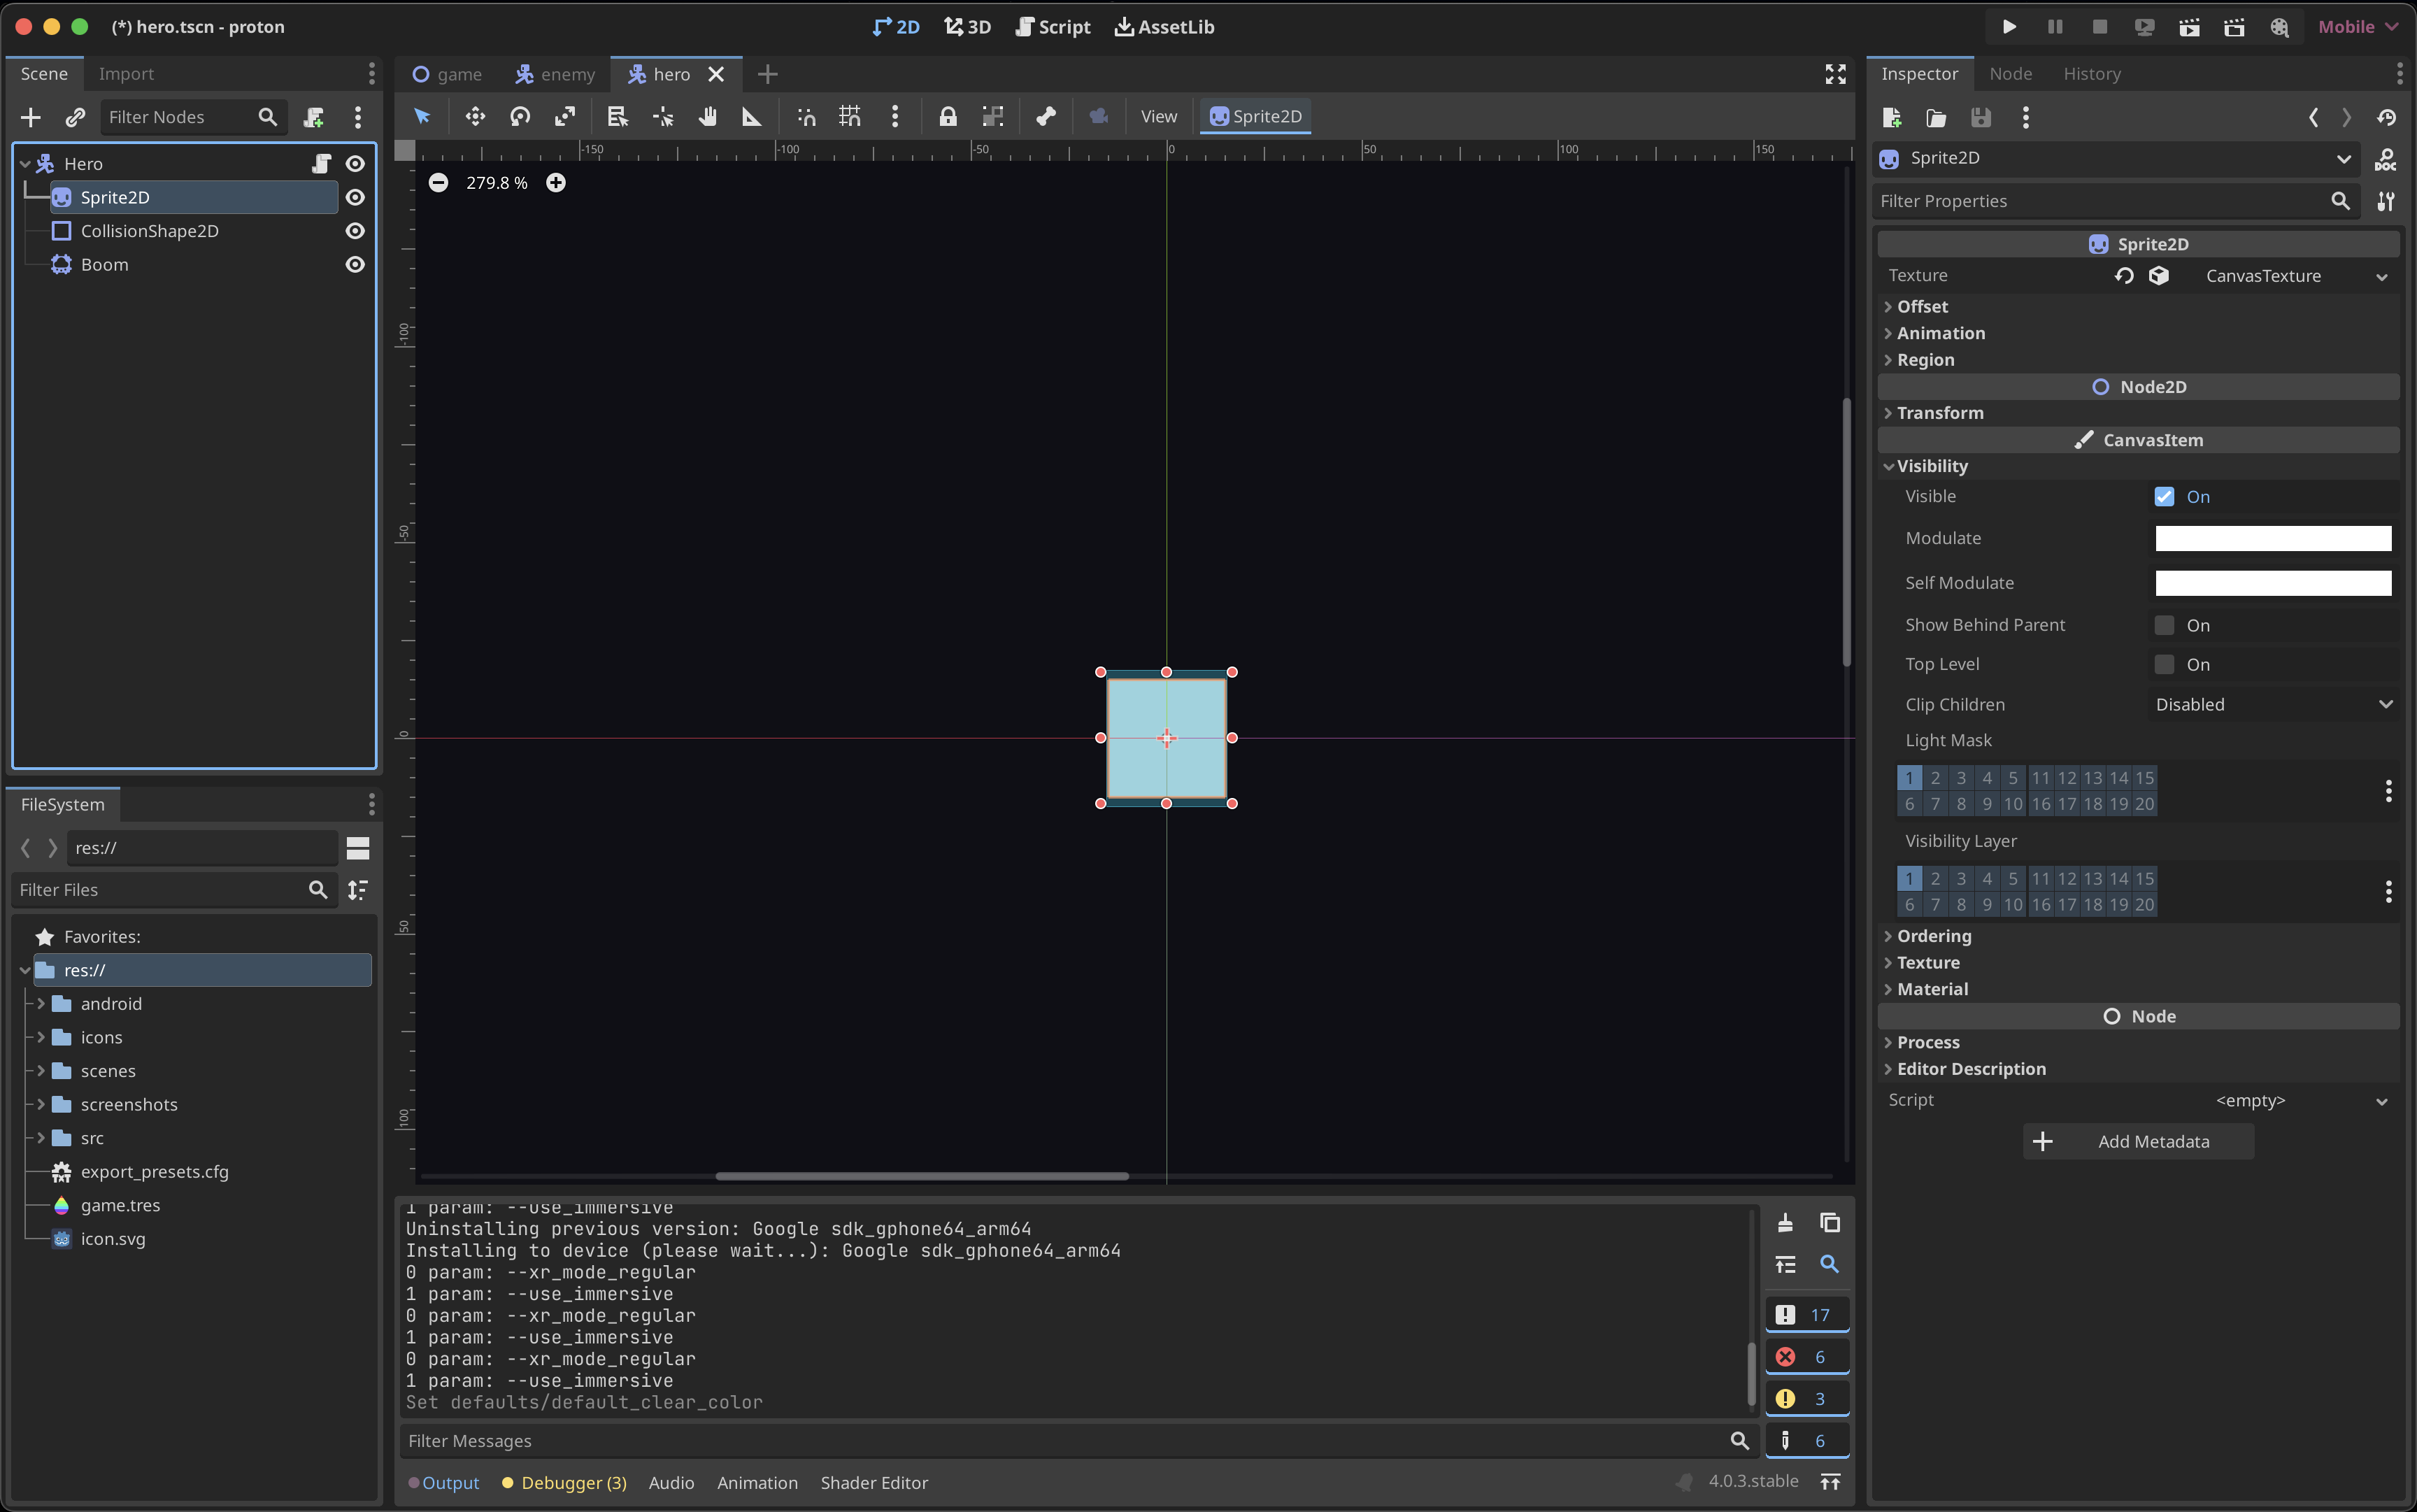2417x1512 pixels.
Task: Open the Self Modulate color picker
Action: tap(2273, 583)
